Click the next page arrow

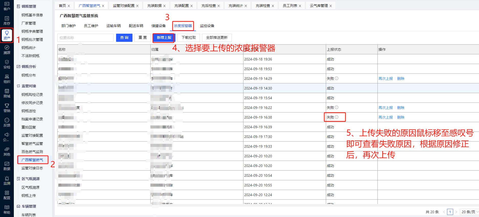point(456,212)
